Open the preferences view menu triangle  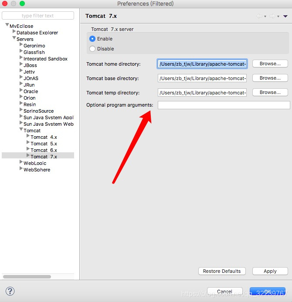tap(285, 16)
